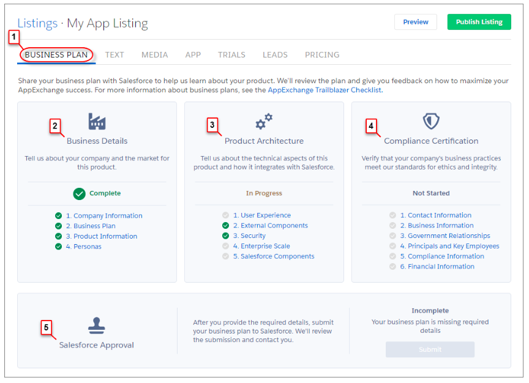Click the Compliance Certification shield icon

pyautogui.click(x=431, y=121)
